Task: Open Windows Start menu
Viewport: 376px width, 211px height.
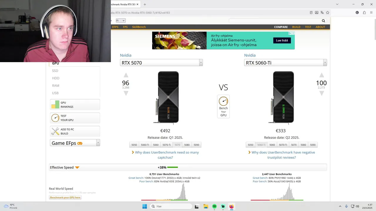Action: pos(145,206)
